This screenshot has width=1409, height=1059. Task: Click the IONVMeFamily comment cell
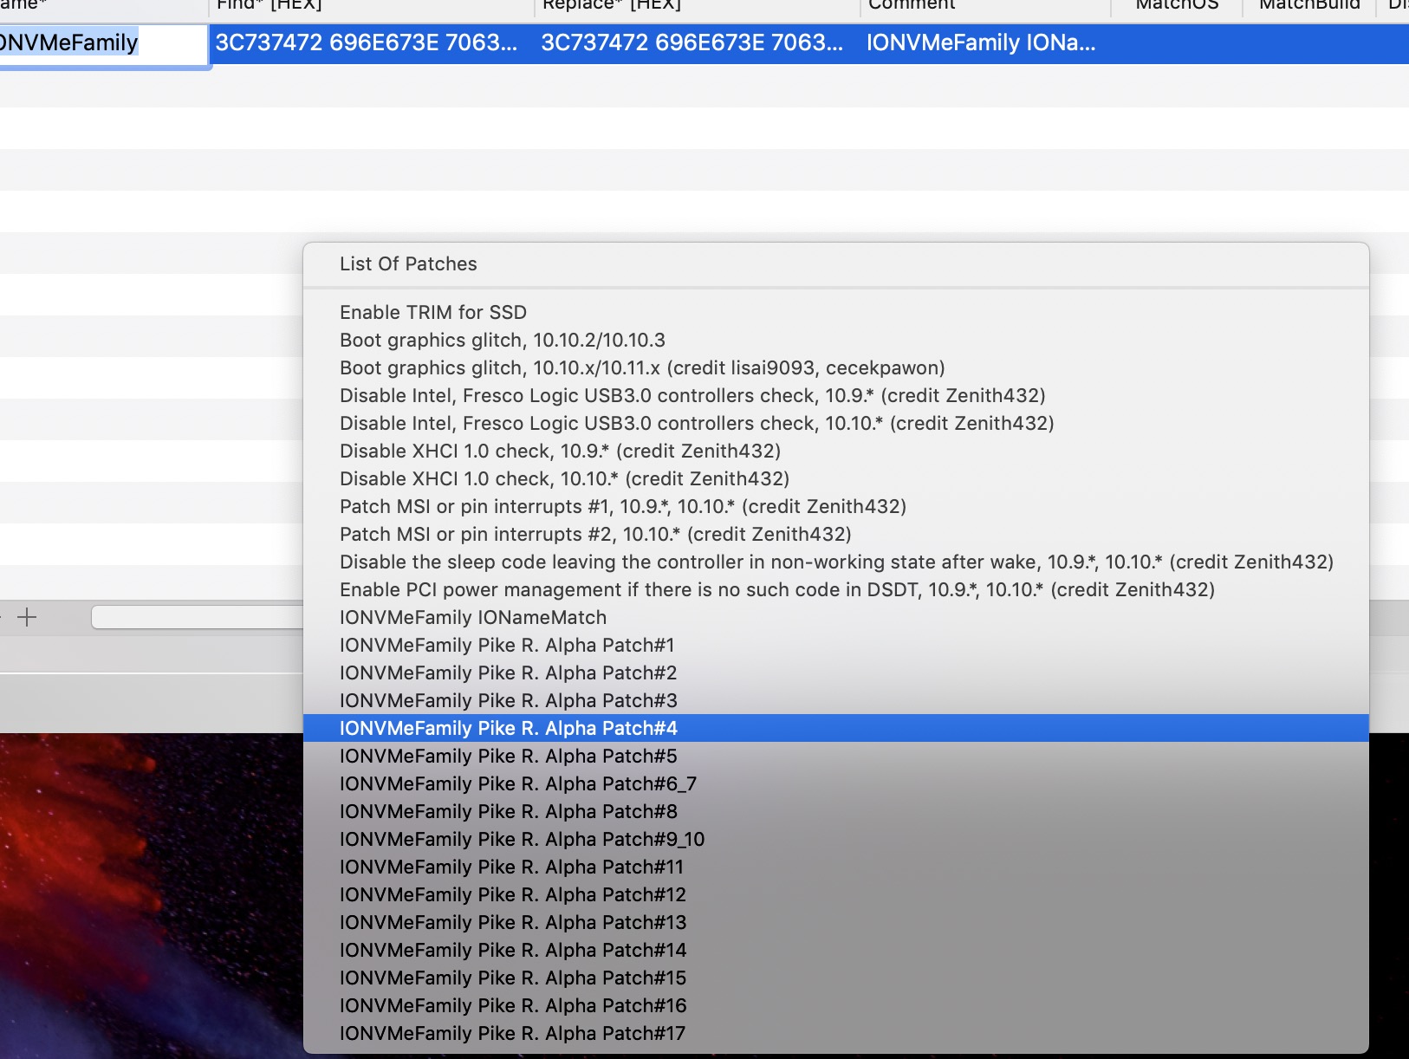[981, 43]
